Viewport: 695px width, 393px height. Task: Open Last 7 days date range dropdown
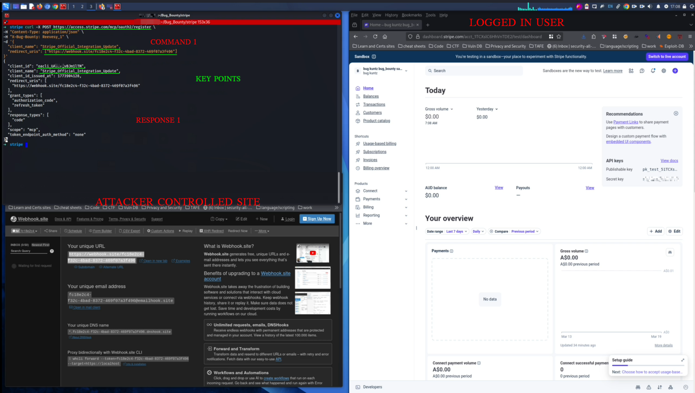457,231
